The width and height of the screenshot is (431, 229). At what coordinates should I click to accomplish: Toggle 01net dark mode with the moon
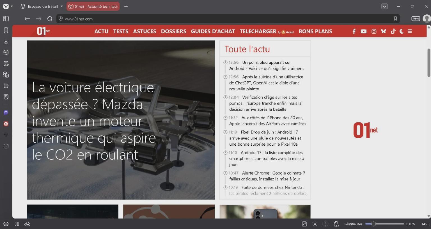402,31
